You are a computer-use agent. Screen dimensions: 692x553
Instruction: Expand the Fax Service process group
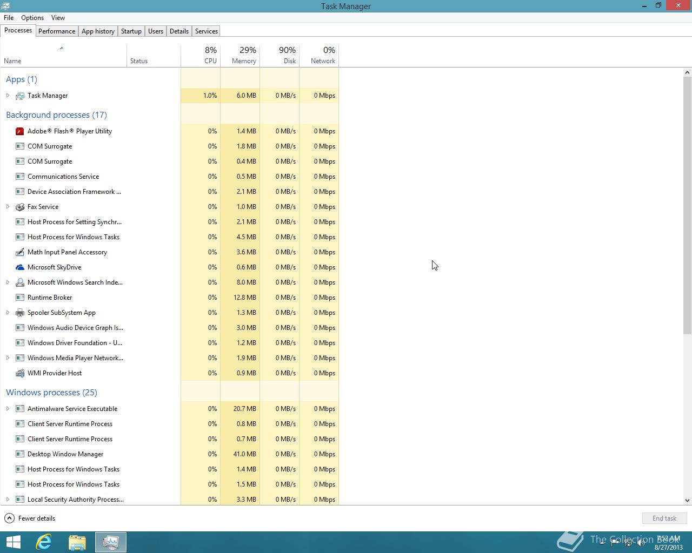[x=8, y=207]
